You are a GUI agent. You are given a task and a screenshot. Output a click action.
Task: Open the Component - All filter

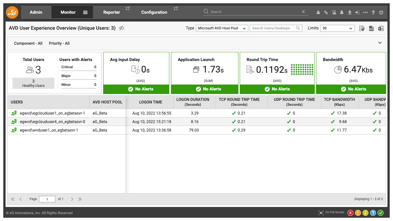[28, 43]
